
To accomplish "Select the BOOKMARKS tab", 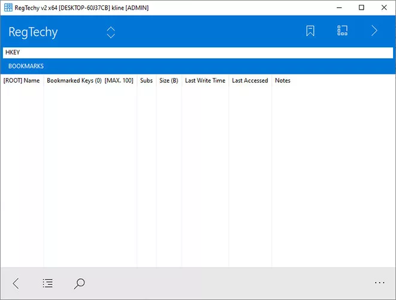I will [x=26, y=66].
